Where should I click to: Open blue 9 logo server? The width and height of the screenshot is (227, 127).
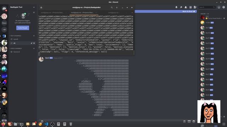point(4,36)
